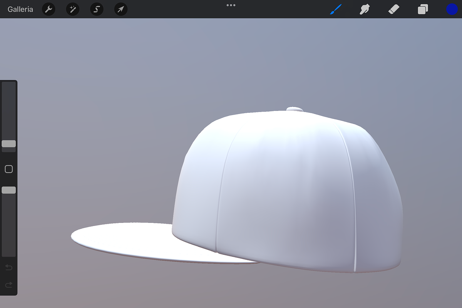Open the Galleria view

pyautogui.click(x=20, y=9)
